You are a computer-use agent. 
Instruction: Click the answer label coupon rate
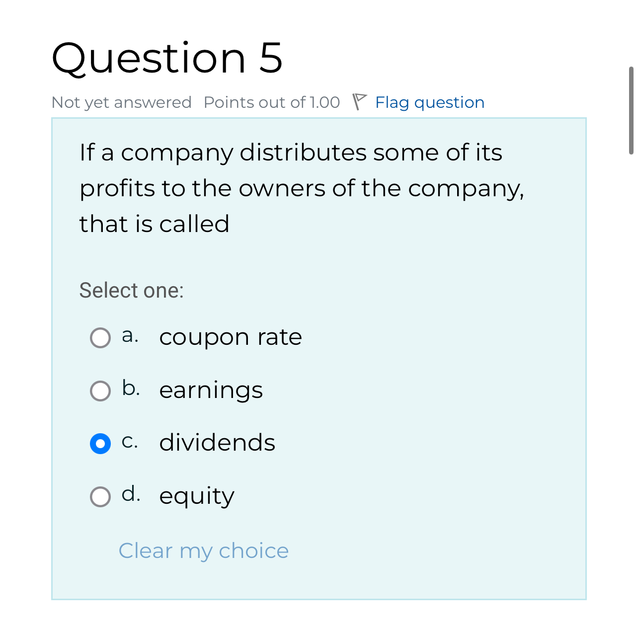click(230, 337)
